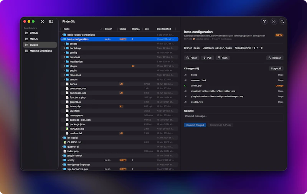Click the README.md file icon

point(67,129)
